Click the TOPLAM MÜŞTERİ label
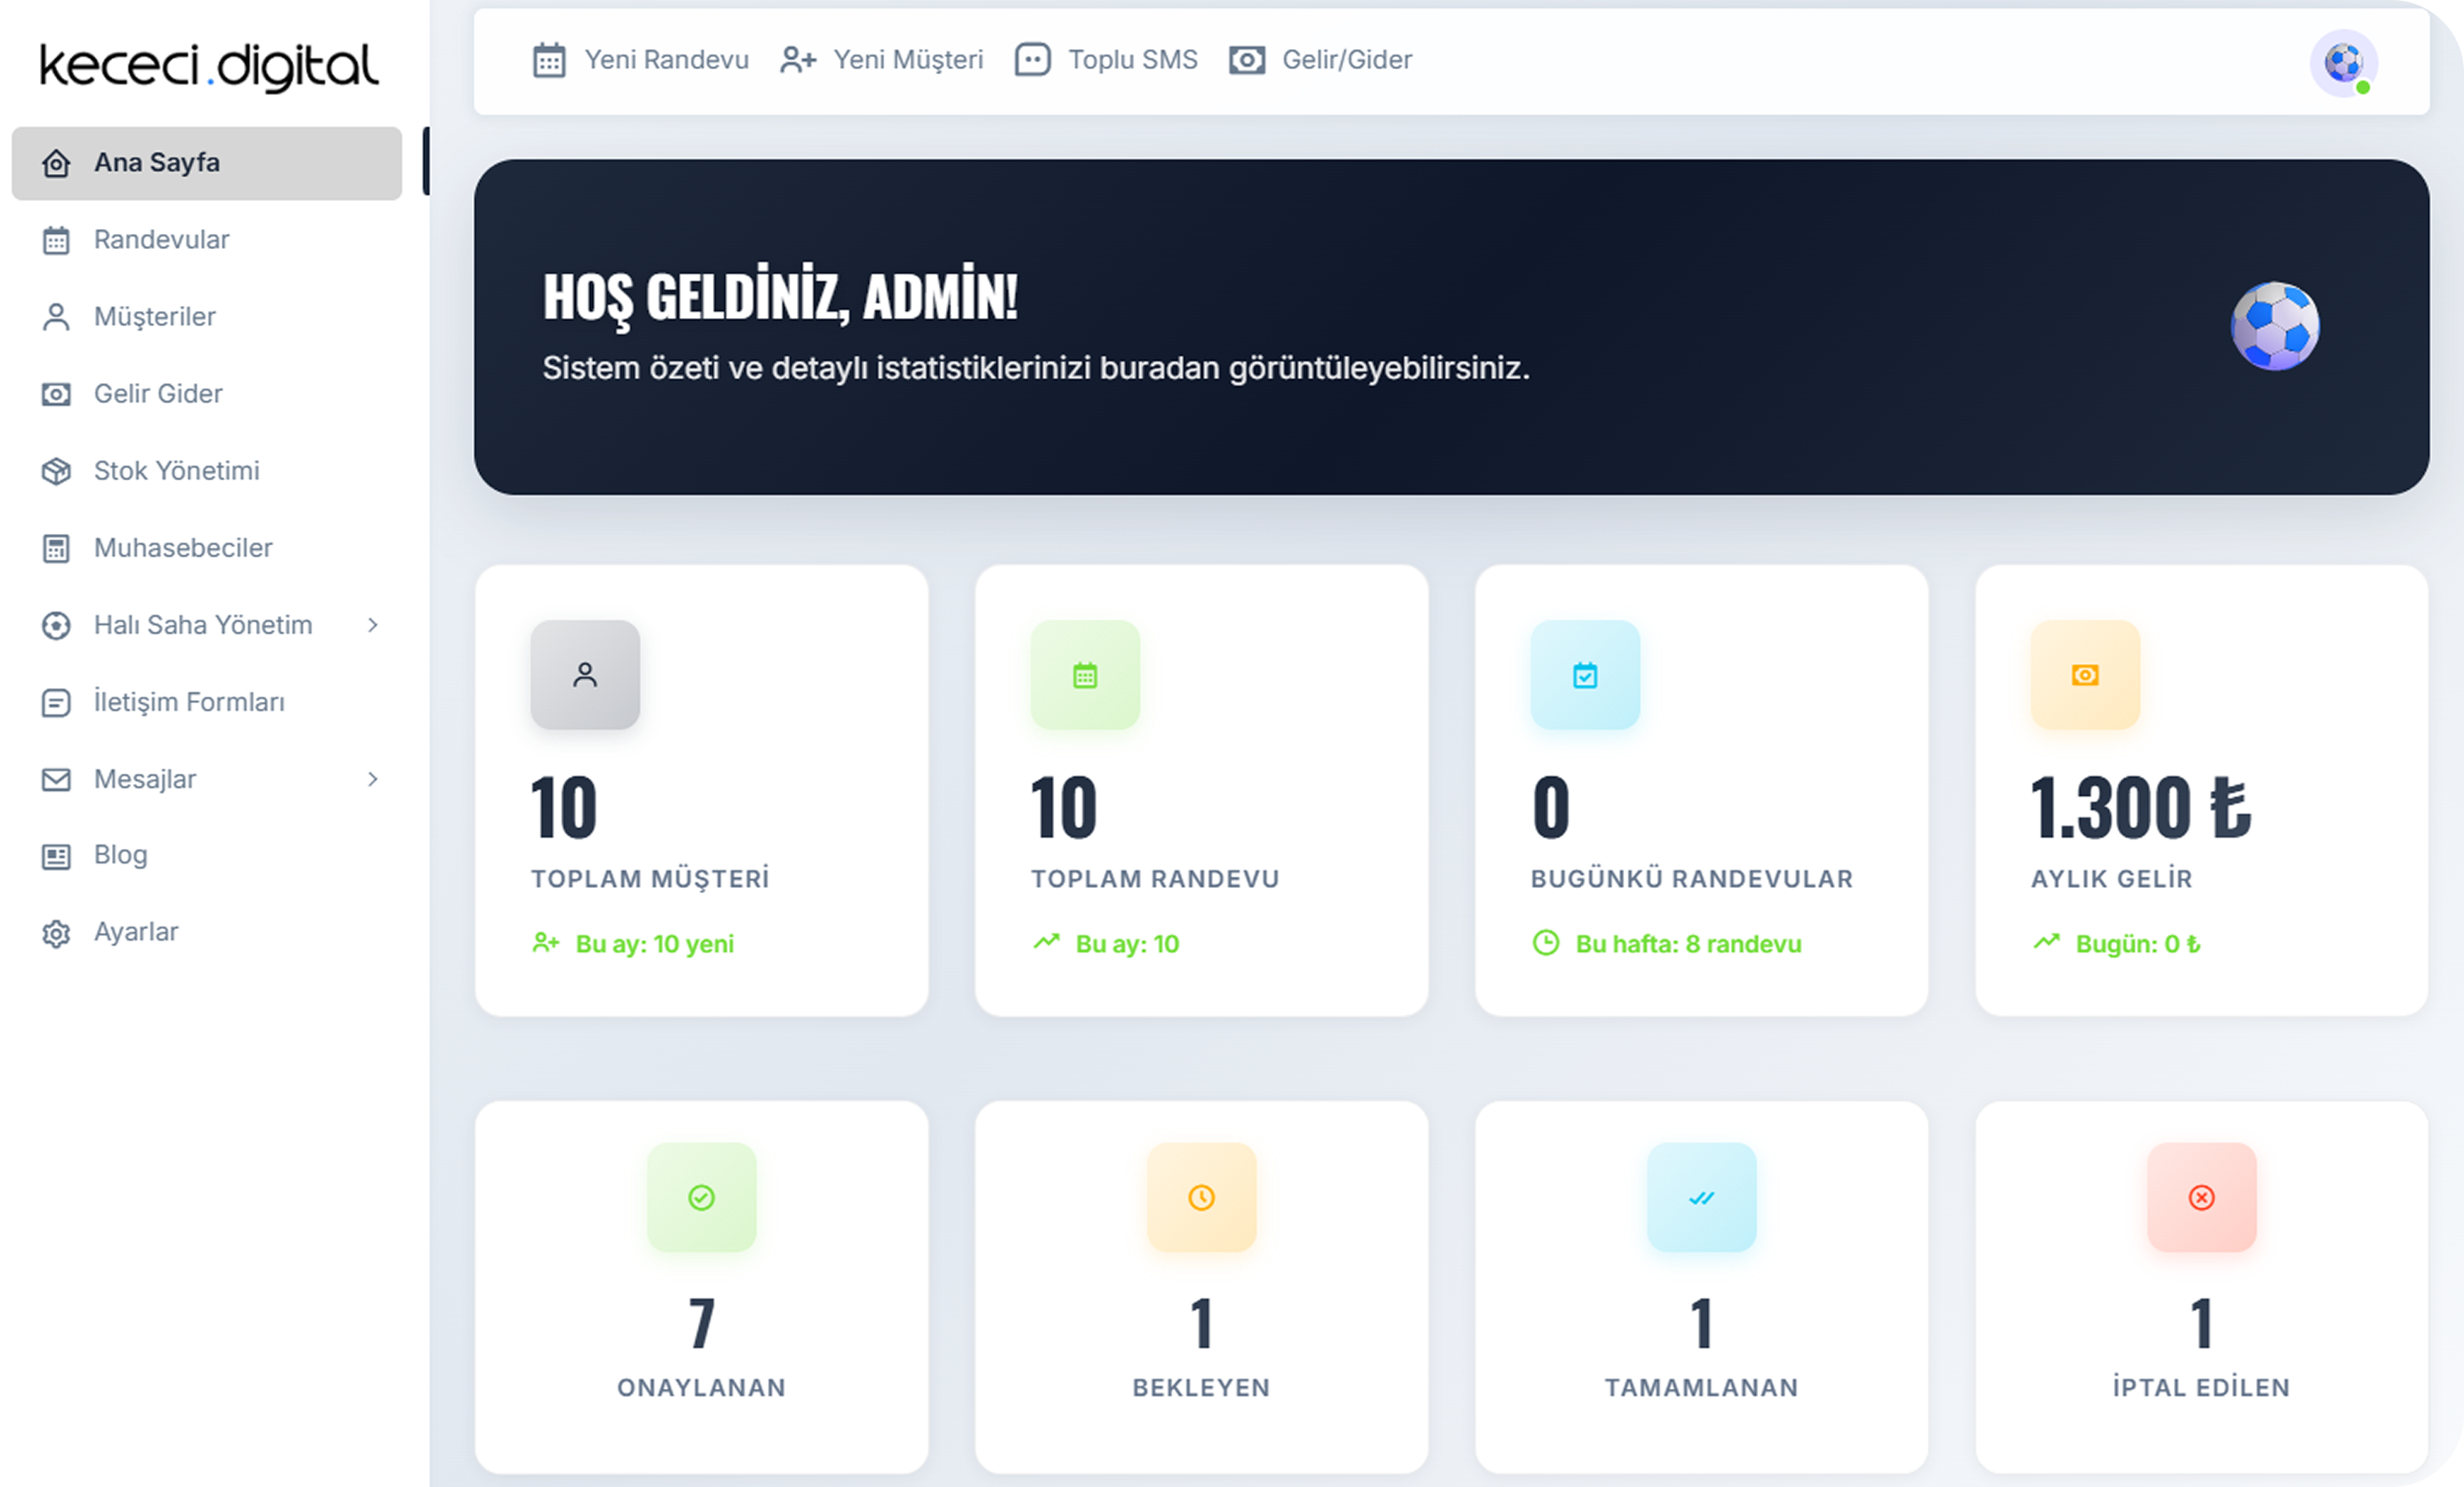Viewport: 2464px width, 1487px height. point(650,879)
